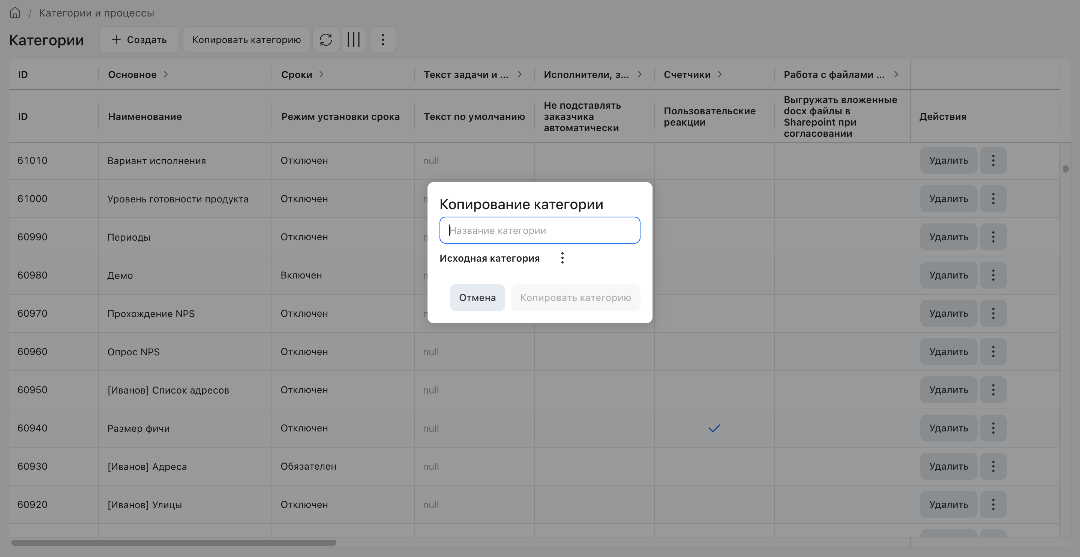Delete the Размер фичи category

[x=948, y=428]
